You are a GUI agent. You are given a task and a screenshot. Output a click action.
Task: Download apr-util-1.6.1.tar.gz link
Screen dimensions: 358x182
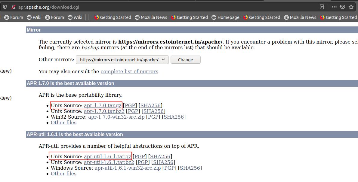[x=107, y=157]
